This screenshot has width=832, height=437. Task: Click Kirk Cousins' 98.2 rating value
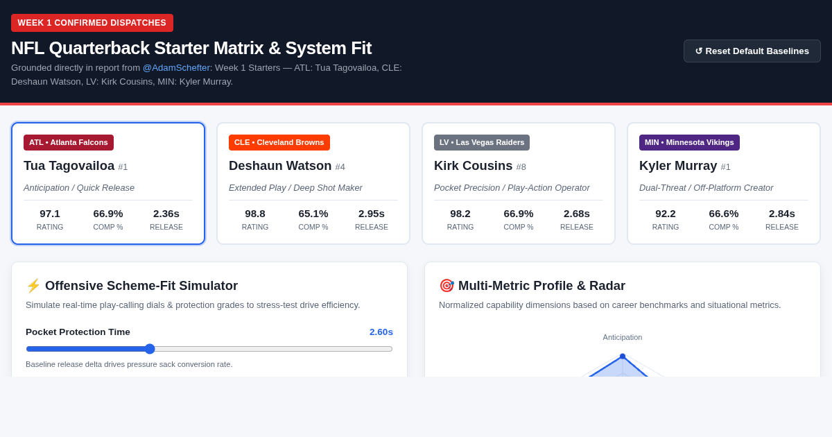pos(460,213)
